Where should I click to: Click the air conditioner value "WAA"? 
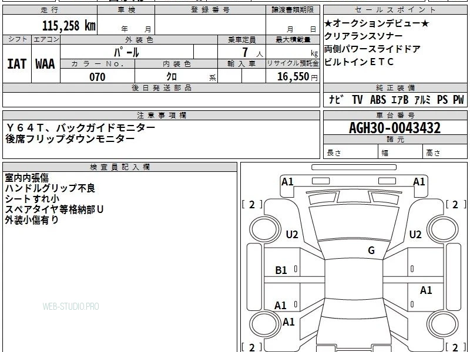coord(45,64)
